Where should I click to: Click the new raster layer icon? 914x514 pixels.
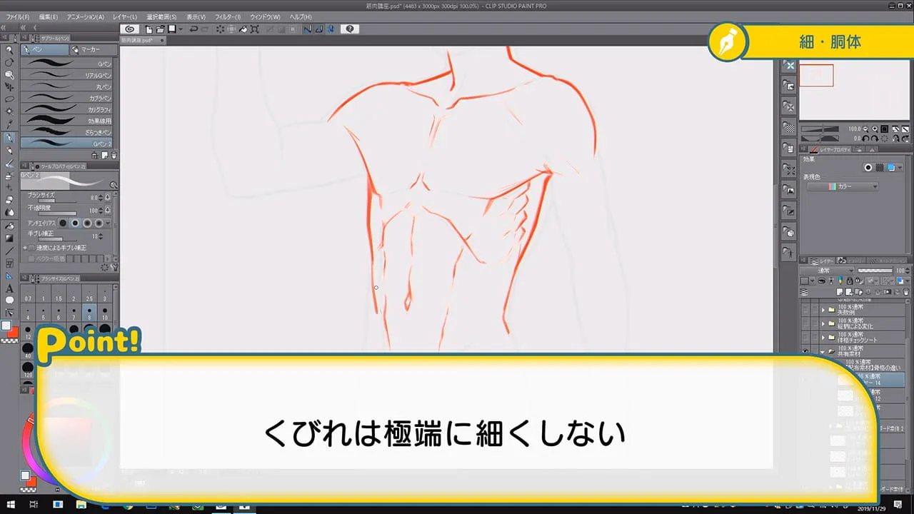pos(840,291)
